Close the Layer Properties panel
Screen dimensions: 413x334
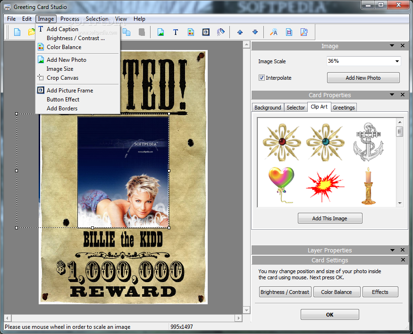(x=403, y=250)
